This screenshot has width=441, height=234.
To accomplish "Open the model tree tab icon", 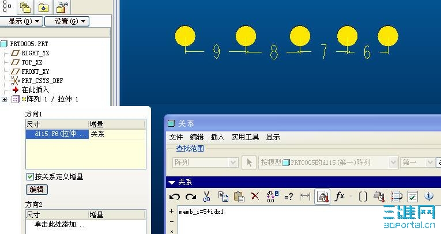I will (7, 6).
